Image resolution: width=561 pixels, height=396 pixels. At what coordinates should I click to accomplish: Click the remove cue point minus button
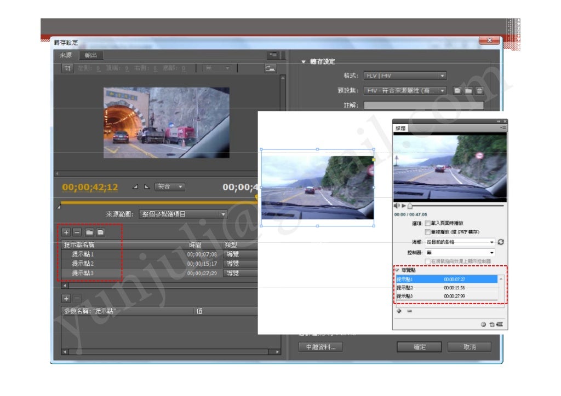(77, 232)
